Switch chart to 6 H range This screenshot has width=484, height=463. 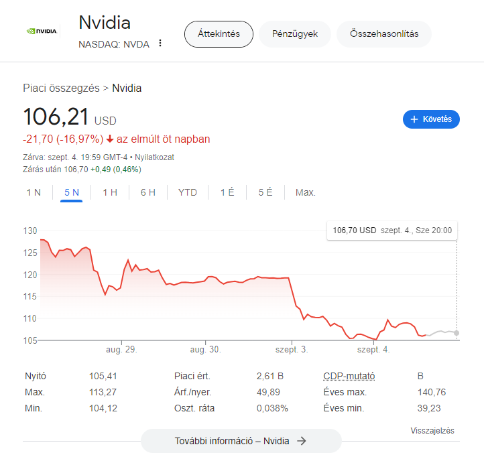point(148,192)
